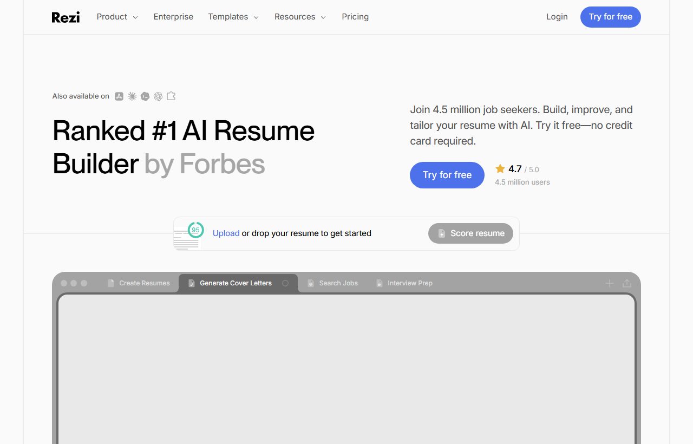This screenshot has width=693, height=444.
Task: Switch to the Create Resumes tab
Action: coord(139,283)
